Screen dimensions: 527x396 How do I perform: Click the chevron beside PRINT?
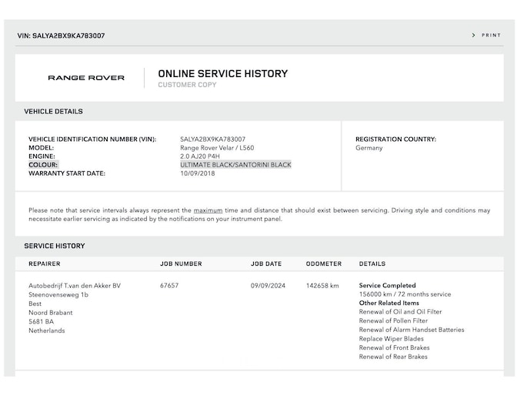(x=473, y=35)
